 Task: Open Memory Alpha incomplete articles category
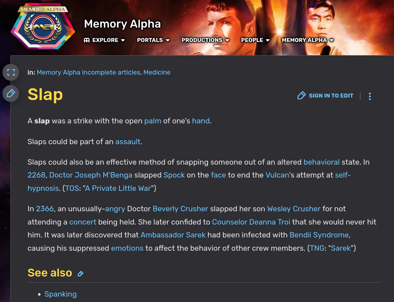[88, 72]
